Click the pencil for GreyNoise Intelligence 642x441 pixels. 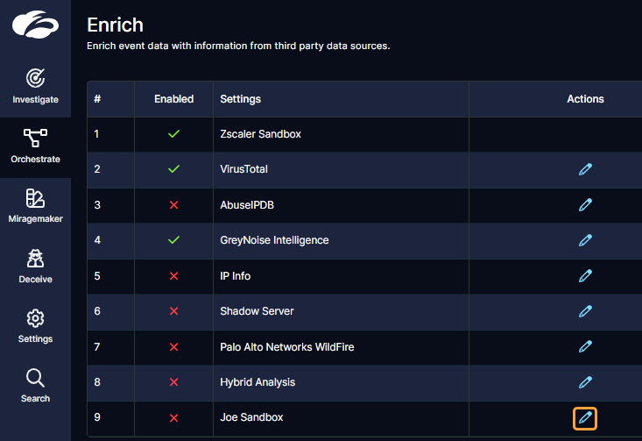point(585,240)
